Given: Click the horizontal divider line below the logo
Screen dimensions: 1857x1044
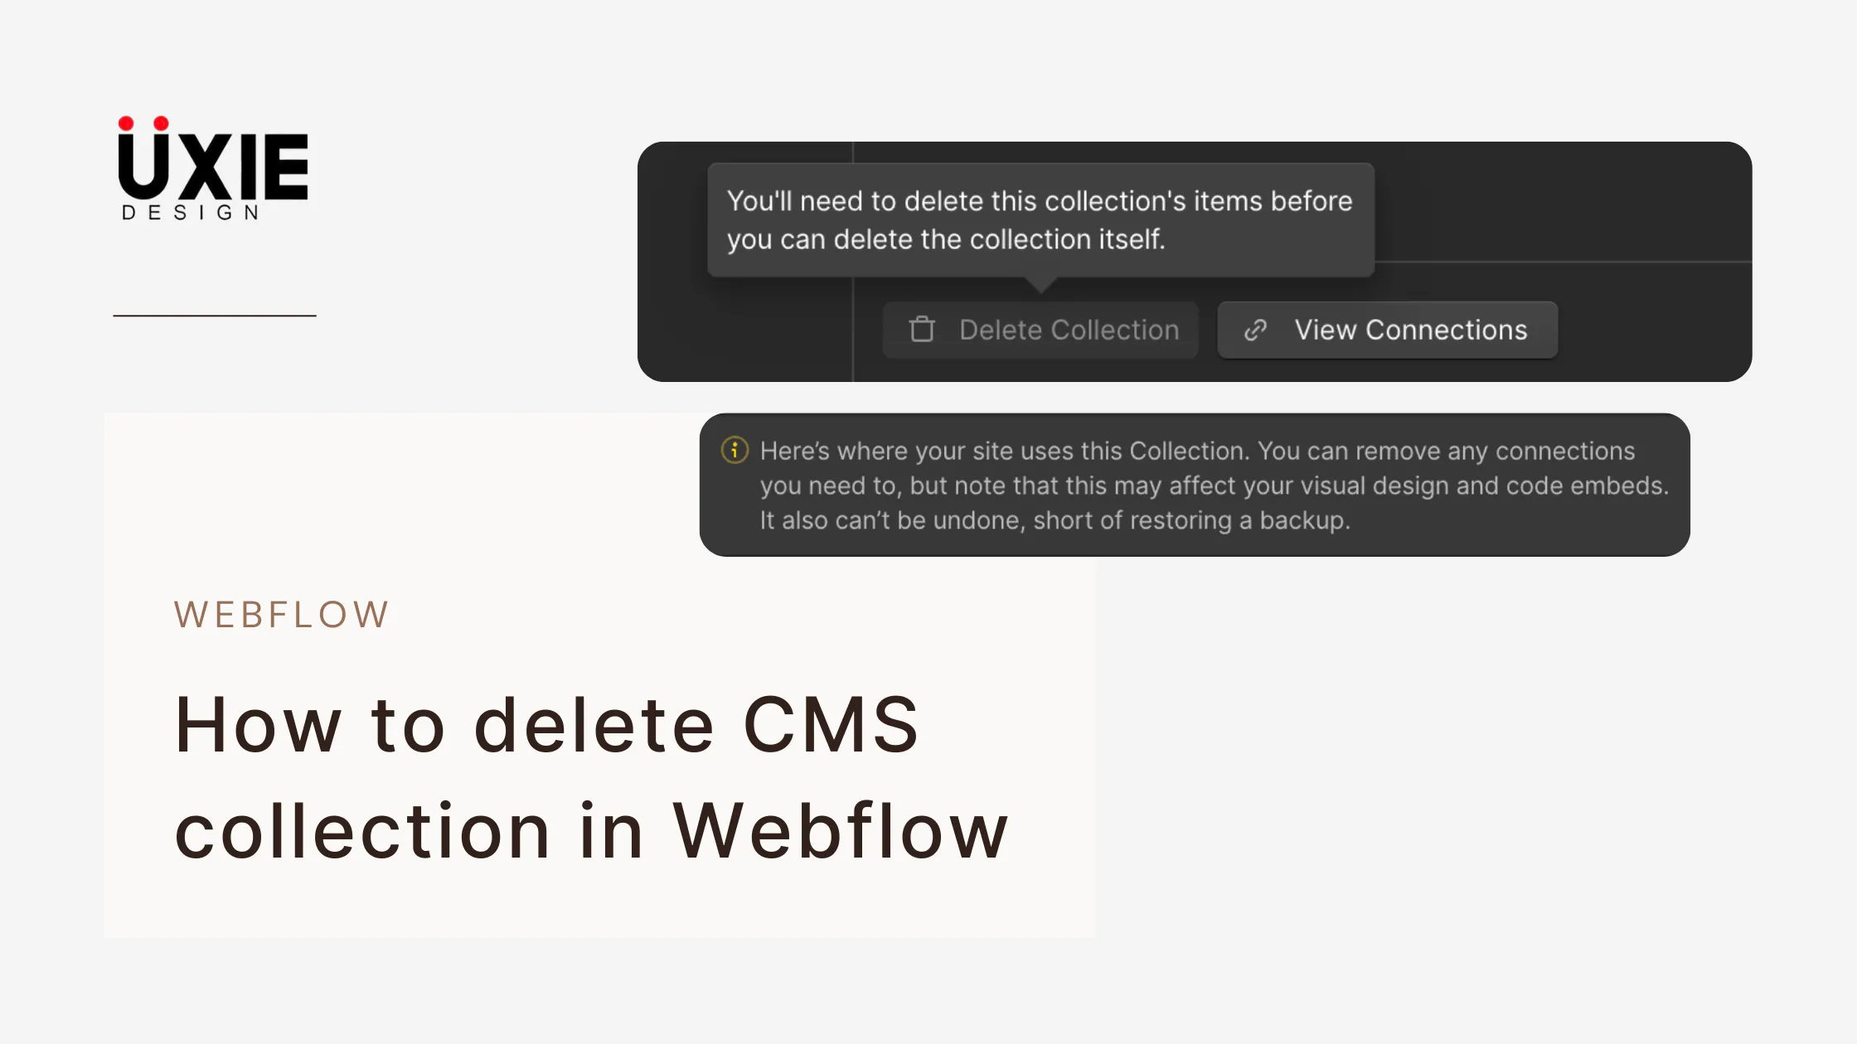Looking at the screenshot, I should [214, 315].
